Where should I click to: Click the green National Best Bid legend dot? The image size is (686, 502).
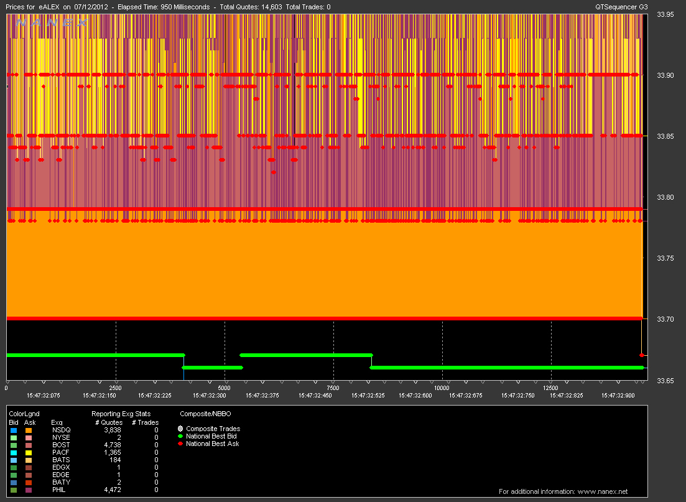(x=180, y=436)
